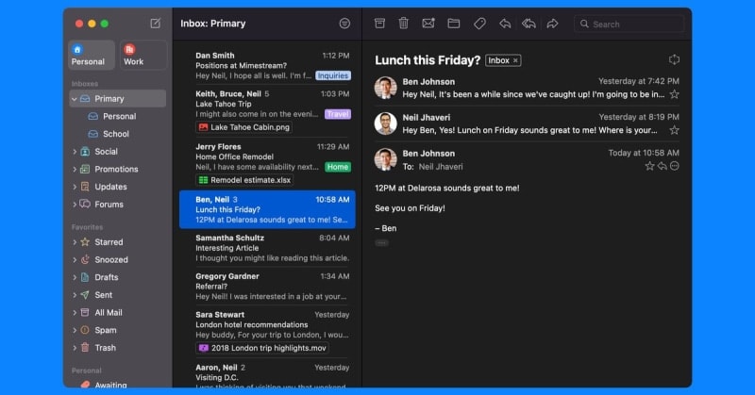The image size is (755, 395).
Task: Toggle the star on today's 10:58 AM message
Action: click(x=649, y=166)
